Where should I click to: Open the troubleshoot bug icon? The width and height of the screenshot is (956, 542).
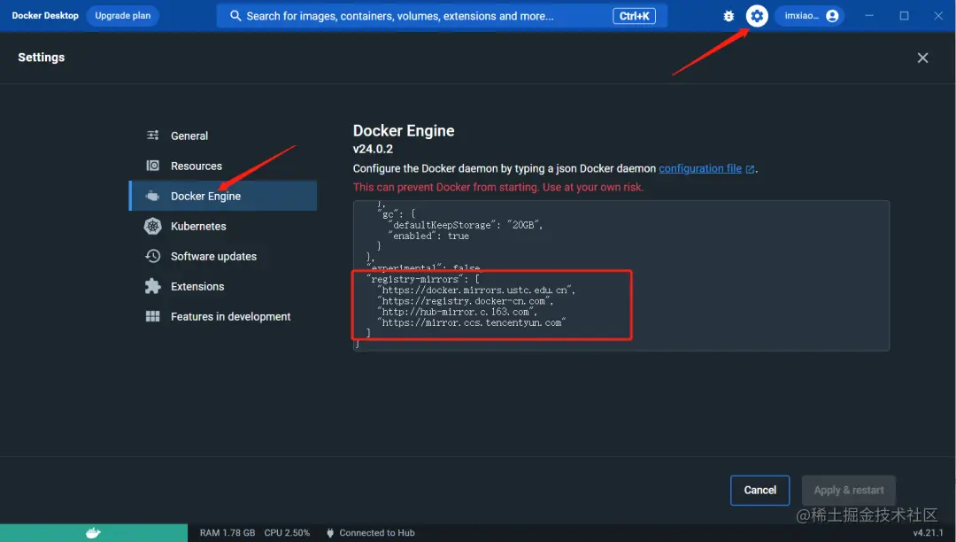pos(729,16)
